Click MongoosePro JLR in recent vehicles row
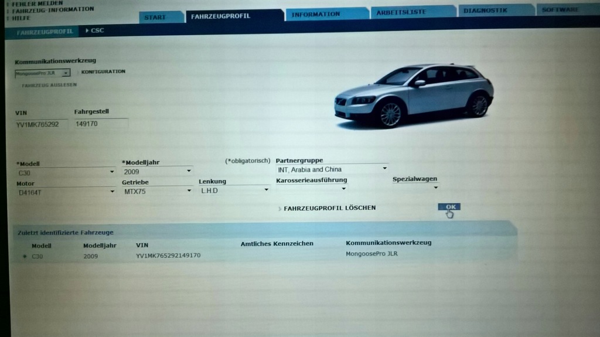 point(371,254)
